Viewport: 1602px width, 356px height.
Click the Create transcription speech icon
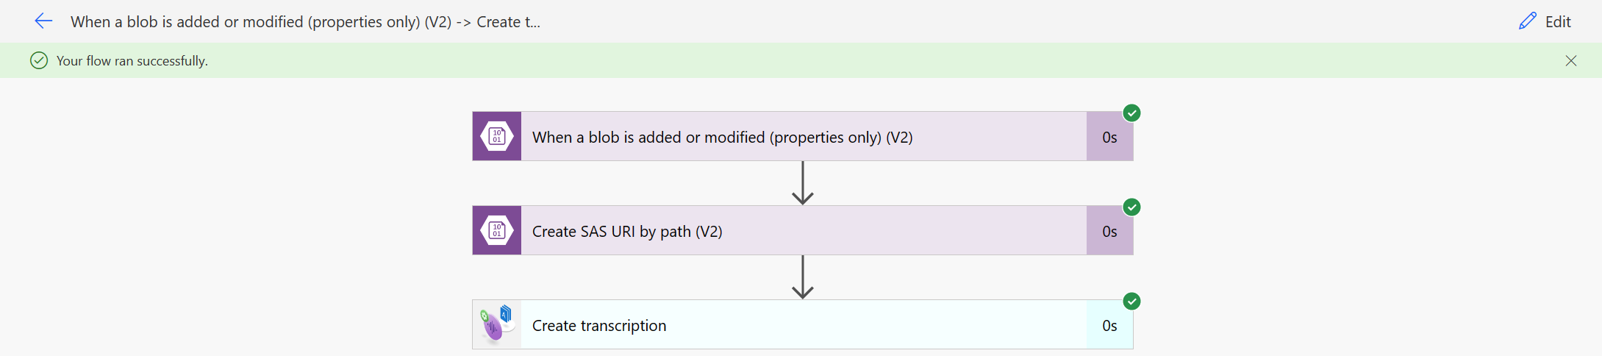click(497, 324)
